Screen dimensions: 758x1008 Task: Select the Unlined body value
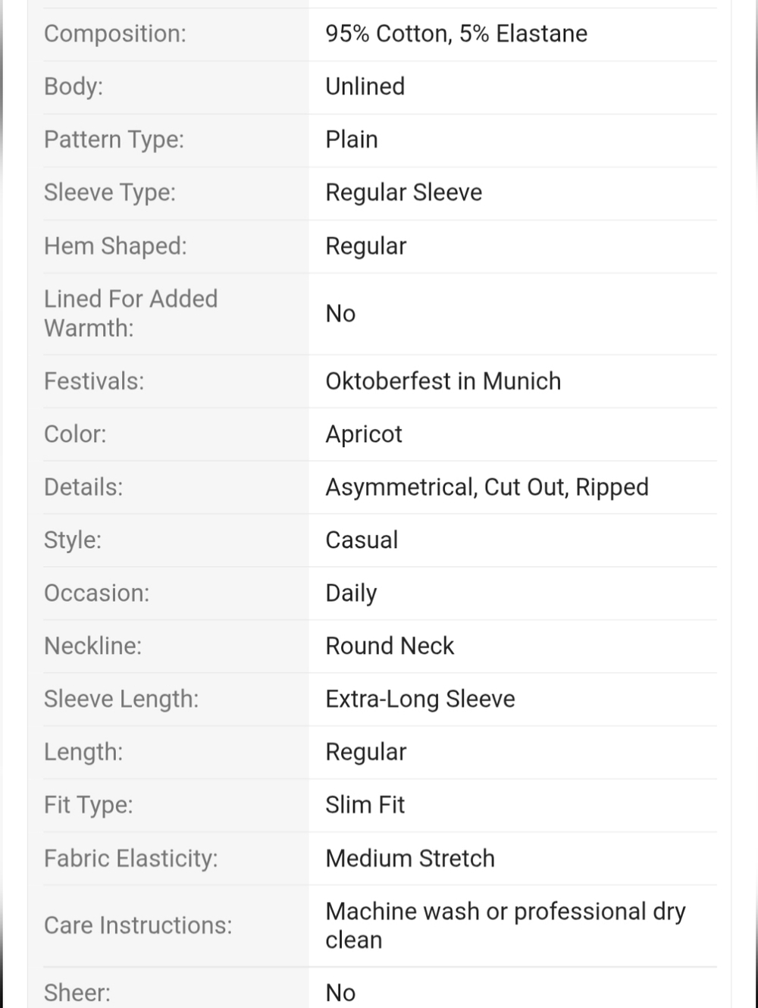[x=365, y=86]
